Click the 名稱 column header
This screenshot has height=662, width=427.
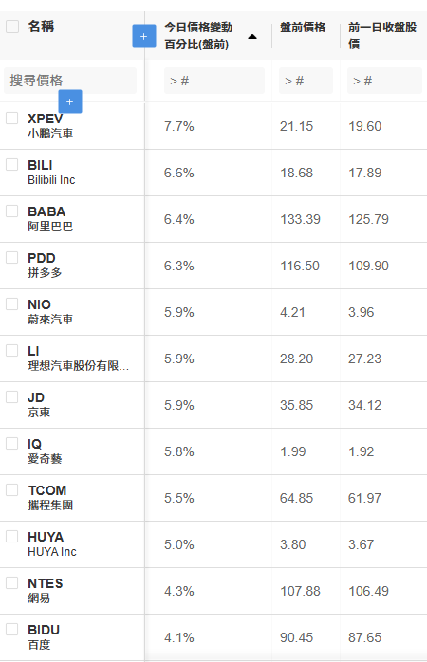pos(41,27)
